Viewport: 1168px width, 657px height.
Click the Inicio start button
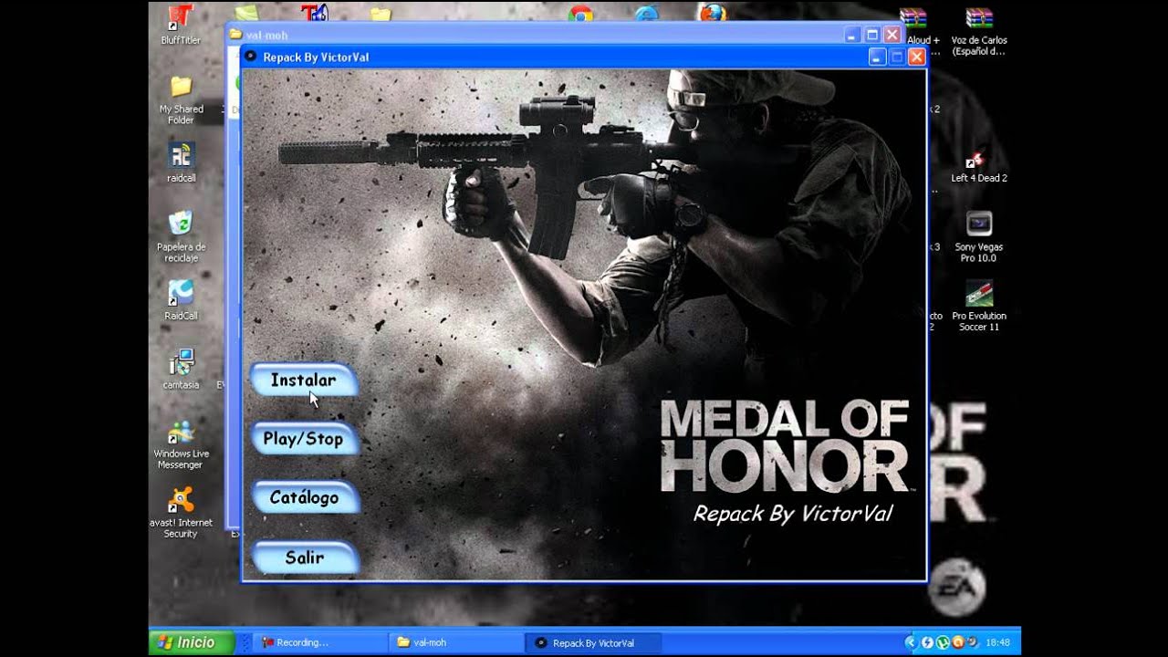[192, 642]
